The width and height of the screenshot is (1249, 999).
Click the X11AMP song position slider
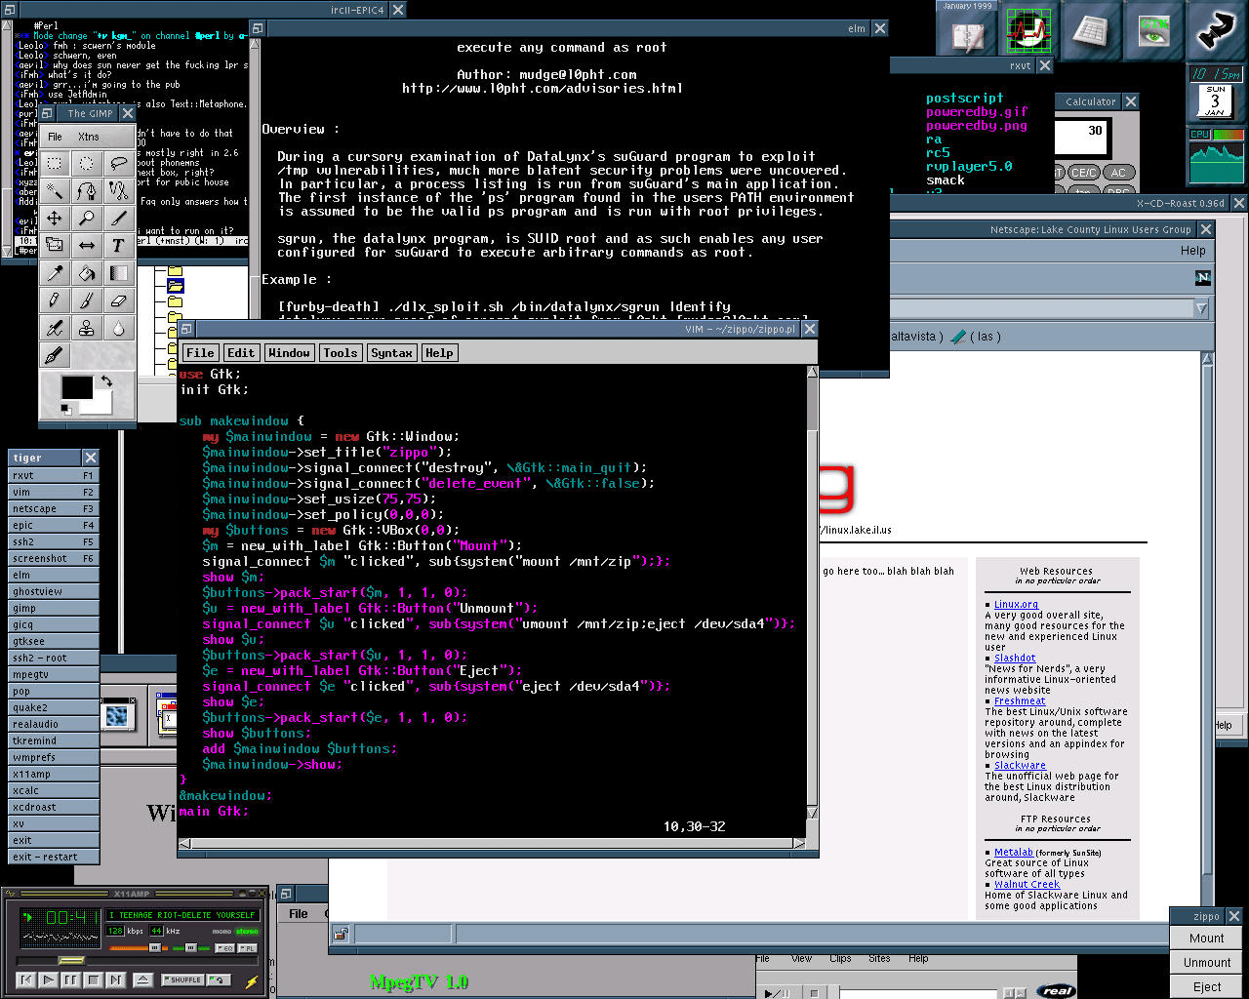pos(71,961)
